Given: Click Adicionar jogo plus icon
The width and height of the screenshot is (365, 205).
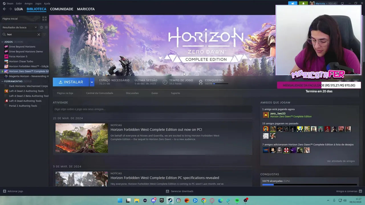Looking at the screenshot, I should click(x=4, y=191).
